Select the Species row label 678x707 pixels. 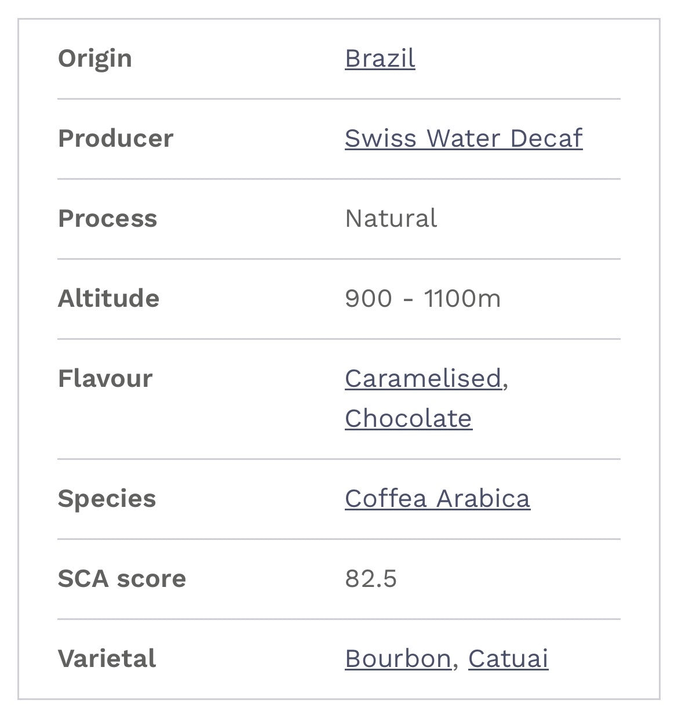tap(107, 499)
